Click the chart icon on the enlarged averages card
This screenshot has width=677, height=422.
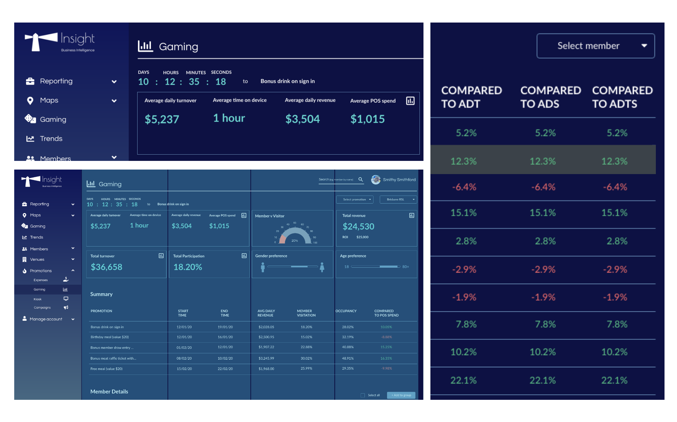[x=410, y=101]
